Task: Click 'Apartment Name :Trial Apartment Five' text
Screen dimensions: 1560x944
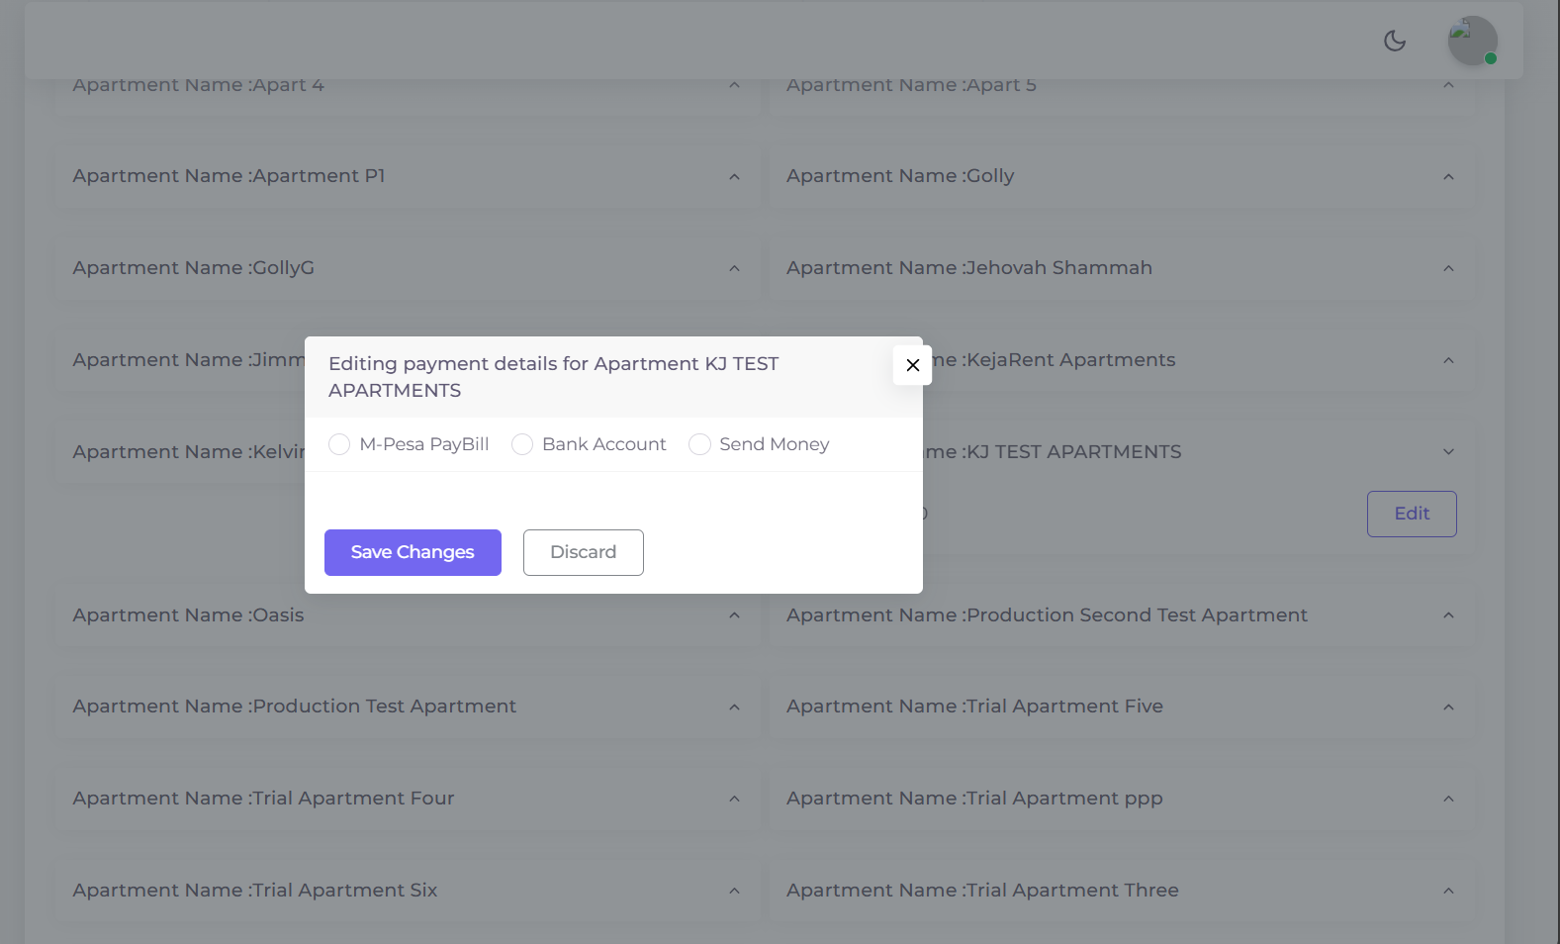Action: pyautogui.click(x=974, y=706)
